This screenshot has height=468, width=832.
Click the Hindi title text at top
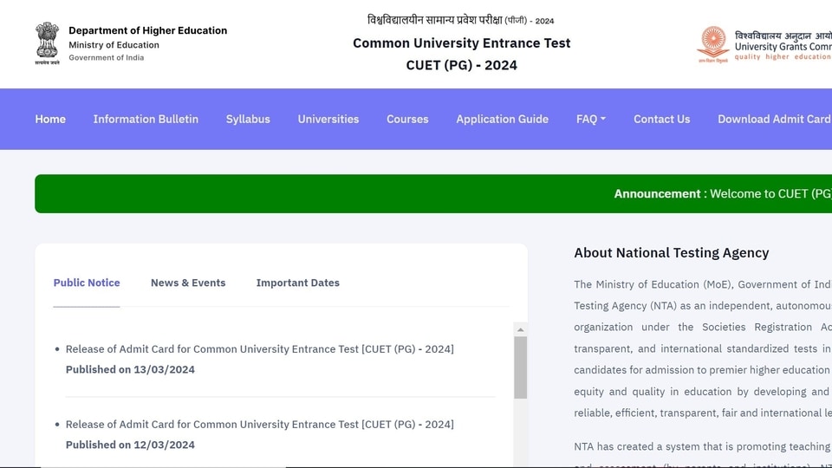pos(460,20)
